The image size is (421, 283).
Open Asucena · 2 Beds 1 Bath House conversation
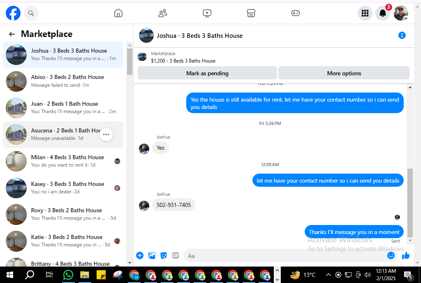[63, 135]
